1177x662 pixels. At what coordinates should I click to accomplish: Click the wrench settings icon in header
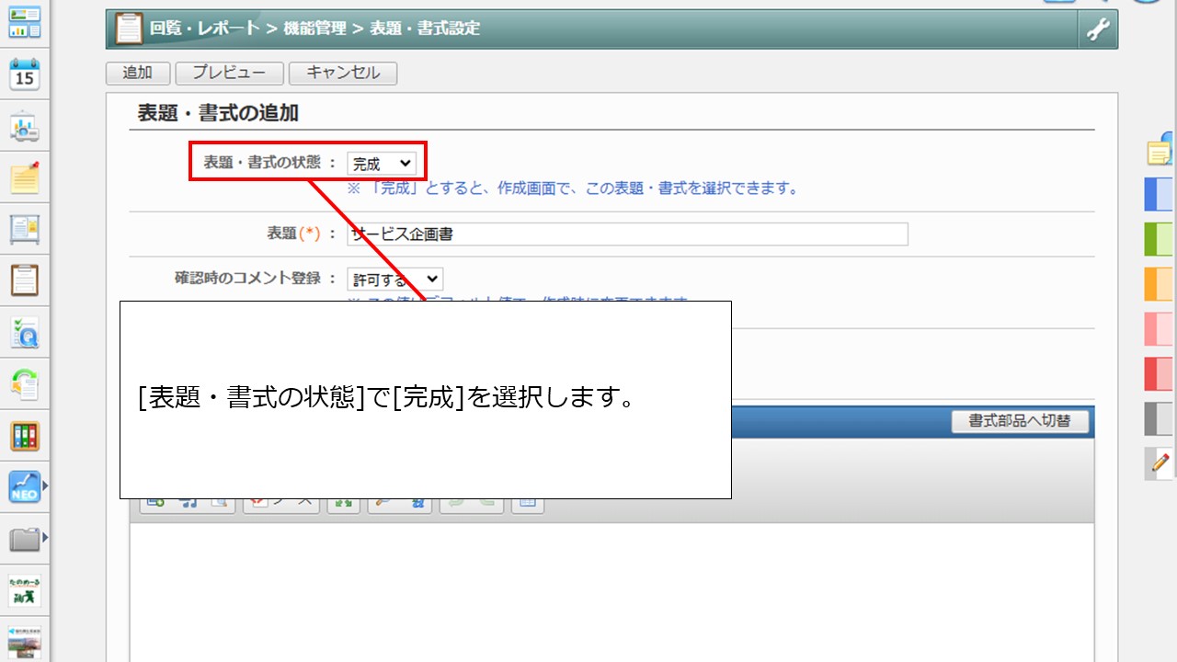(x=1098, y=29)
